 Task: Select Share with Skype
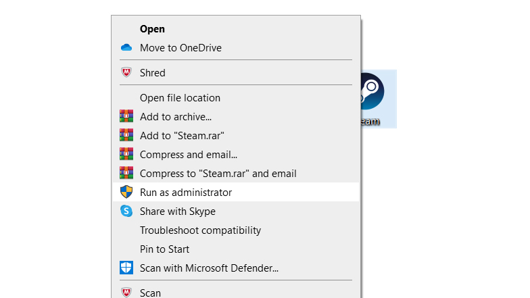click(236, 211)
